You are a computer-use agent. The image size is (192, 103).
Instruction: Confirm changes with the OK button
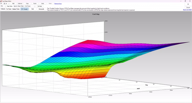point(188,4)
